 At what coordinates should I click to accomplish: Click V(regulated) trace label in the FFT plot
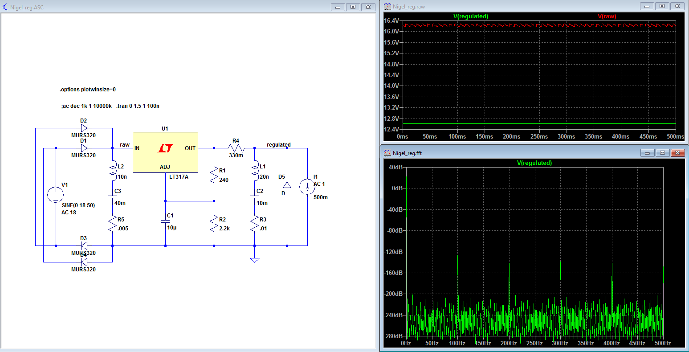(x=534, y=163)
